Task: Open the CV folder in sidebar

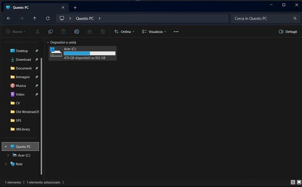Action: tap(18, 103)
